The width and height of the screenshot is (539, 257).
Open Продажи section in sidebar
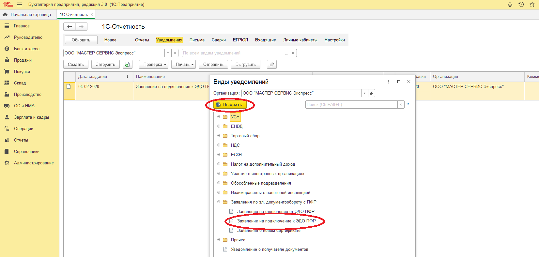23,60
